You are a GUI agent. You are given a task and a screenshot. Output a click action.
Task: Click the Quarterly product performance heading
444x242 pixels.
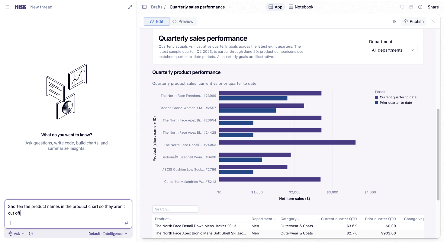pyautogui.click(x=186, y=72)
